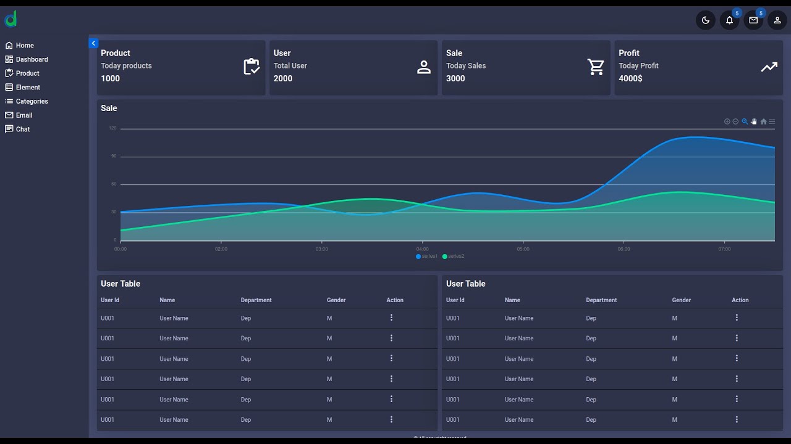Toggle dark mode with the moon icon
791x444 pixels.
[706, 20]
